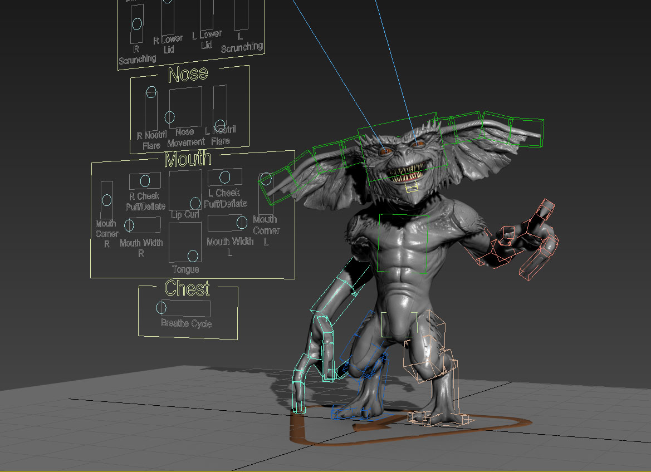Select the outermost green ear box at far right
The width and height of the screenshot is (651, 472).
coord(526,132)
